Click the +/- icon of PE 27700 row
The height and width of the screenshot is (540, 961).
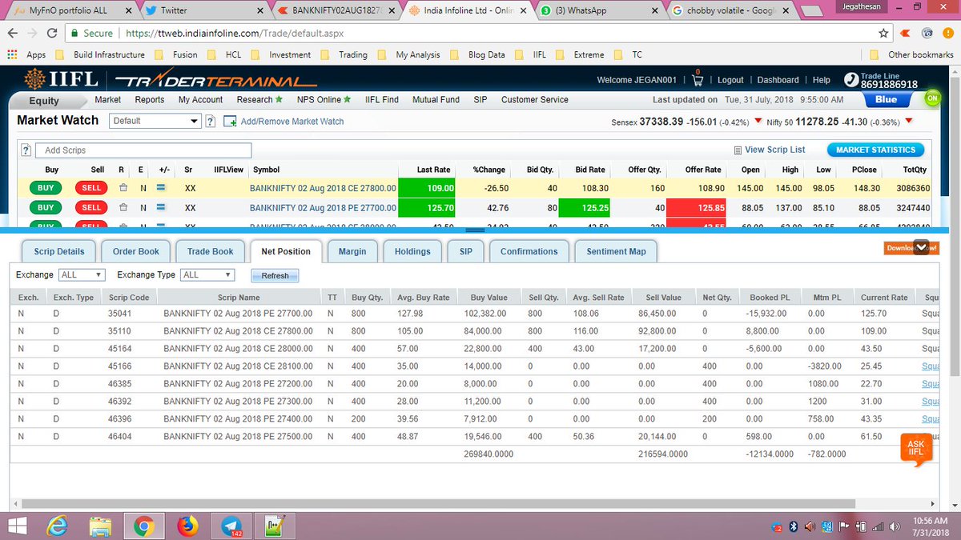point(160,207)
